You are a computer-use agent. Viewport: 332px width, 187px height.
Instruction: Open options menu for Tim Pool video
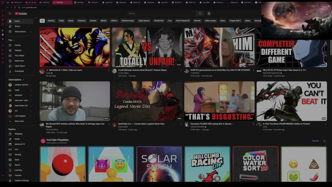tap(109, 124)
